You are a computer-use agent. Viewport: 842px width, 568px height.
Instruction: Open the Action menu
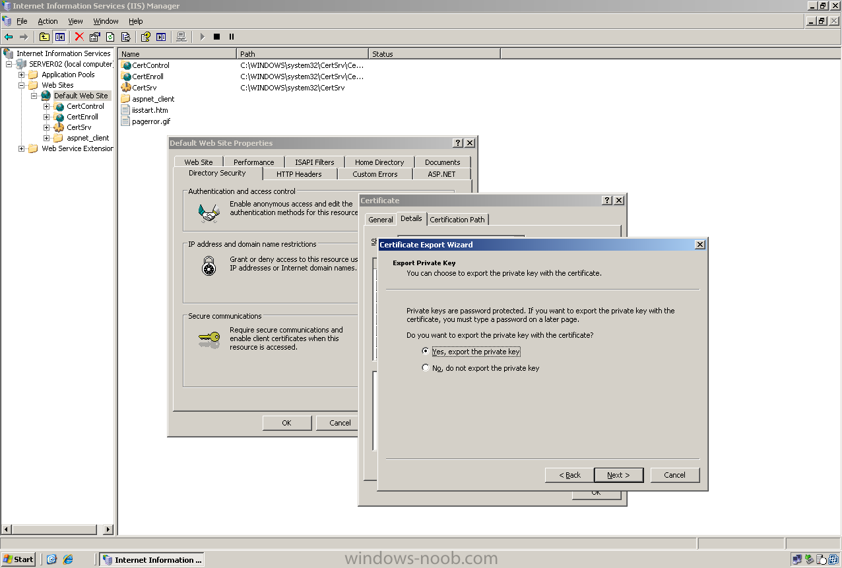[48, 21]
